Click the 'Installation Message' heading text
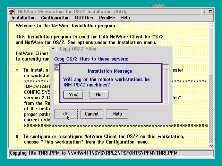This screenshot has height=166, width=222. [x=110, y=71]
